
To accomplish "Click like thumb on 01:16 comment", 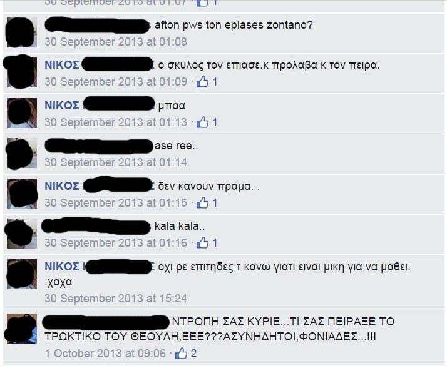I will pyautogui.click(x=202, y=243).
